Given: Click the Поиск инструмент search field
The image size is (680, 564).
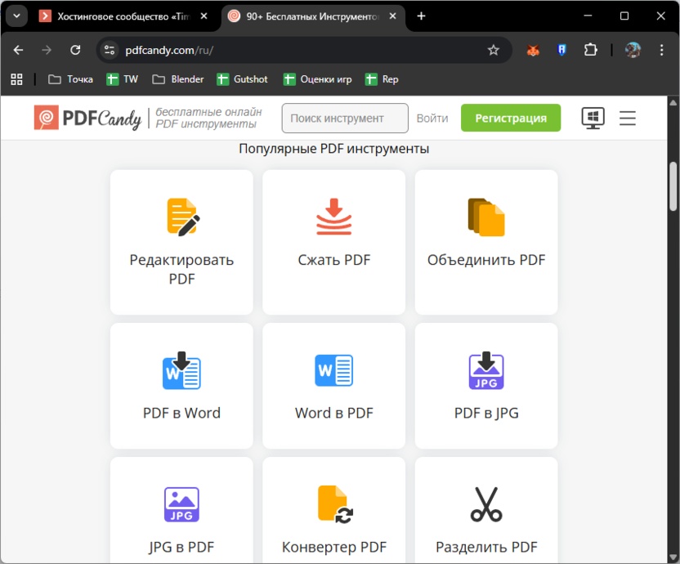Looking at the screenshot, I should click(344, 118).
